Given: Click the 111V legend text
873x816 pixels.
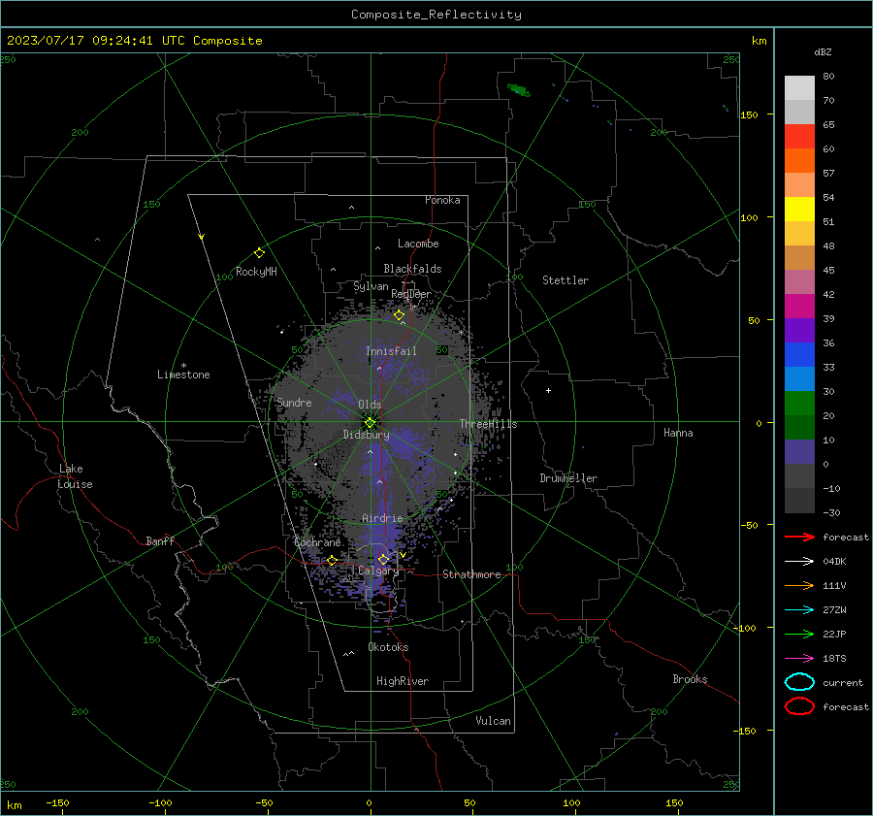Looking at the screenshot, I should point(834,585).
